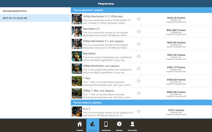Select the Результаты tab in the bottom bar

point(93,125)
